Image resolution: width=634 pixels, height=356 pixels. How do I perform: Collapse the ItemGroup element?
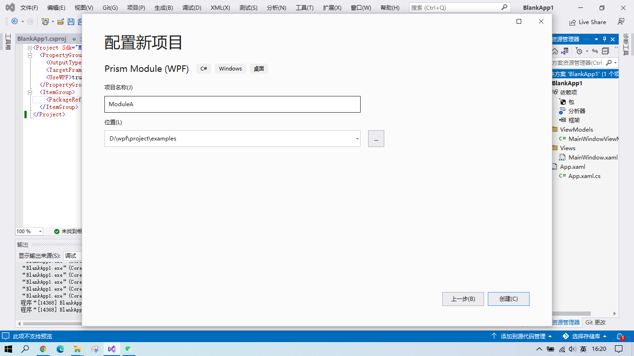pyautogui.click(x=30, y=92)
